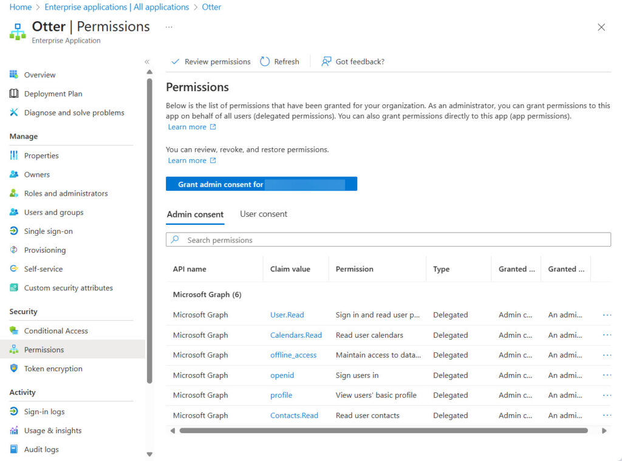Click the horizontal table scrollbar thumb
This screenshot has height=461, width=622.
click(384, 431)
